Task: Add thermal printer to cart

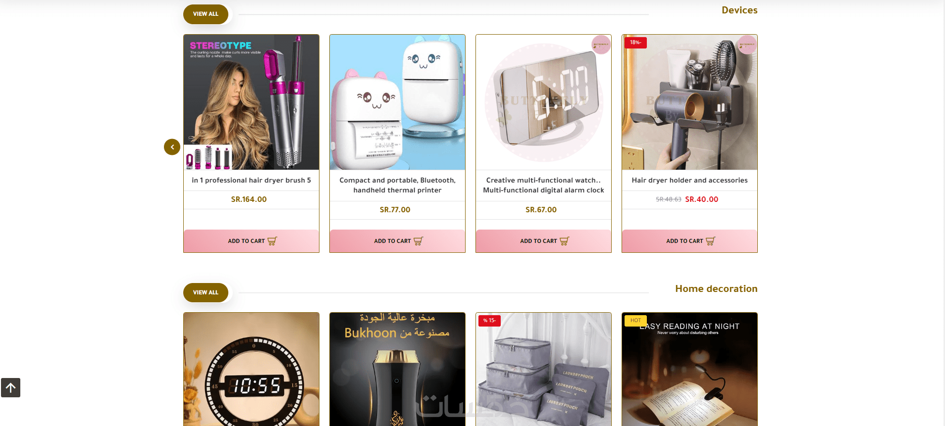Action: [x=398, y=241]
